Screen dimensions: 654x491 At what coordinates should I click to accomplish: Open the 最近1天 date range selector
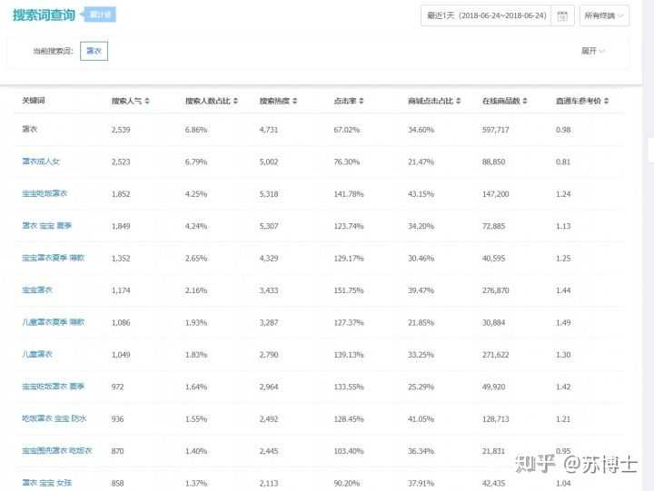pyautogui.click(x=486, y=15)
